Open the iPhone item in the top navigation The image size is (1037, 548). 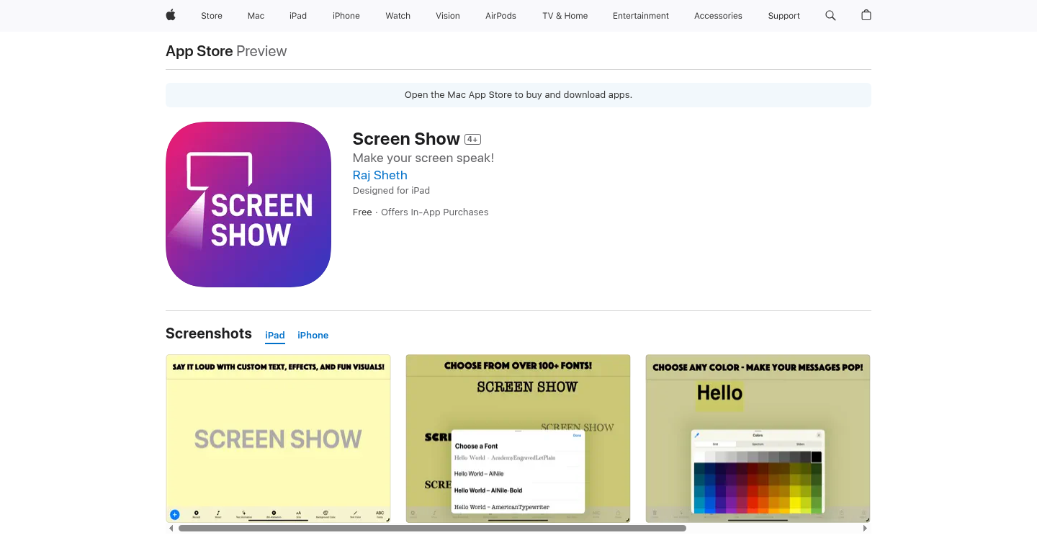(x=346, y=16)
